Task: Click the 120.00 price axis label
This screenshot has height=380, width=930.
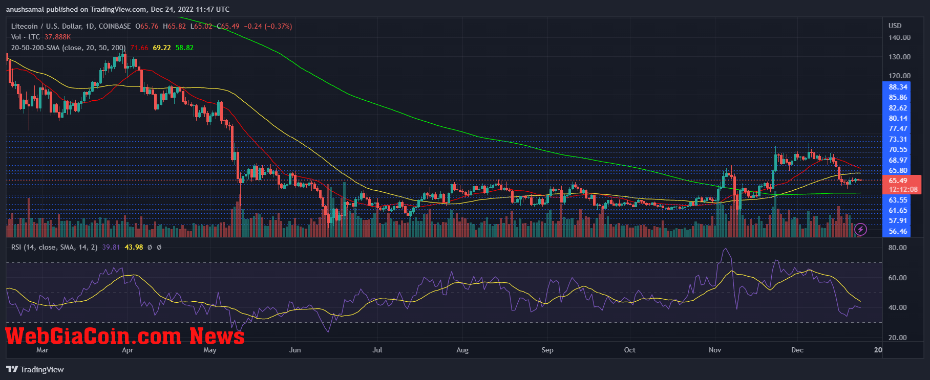Action: pyautogui.click(x=900, y=76)
